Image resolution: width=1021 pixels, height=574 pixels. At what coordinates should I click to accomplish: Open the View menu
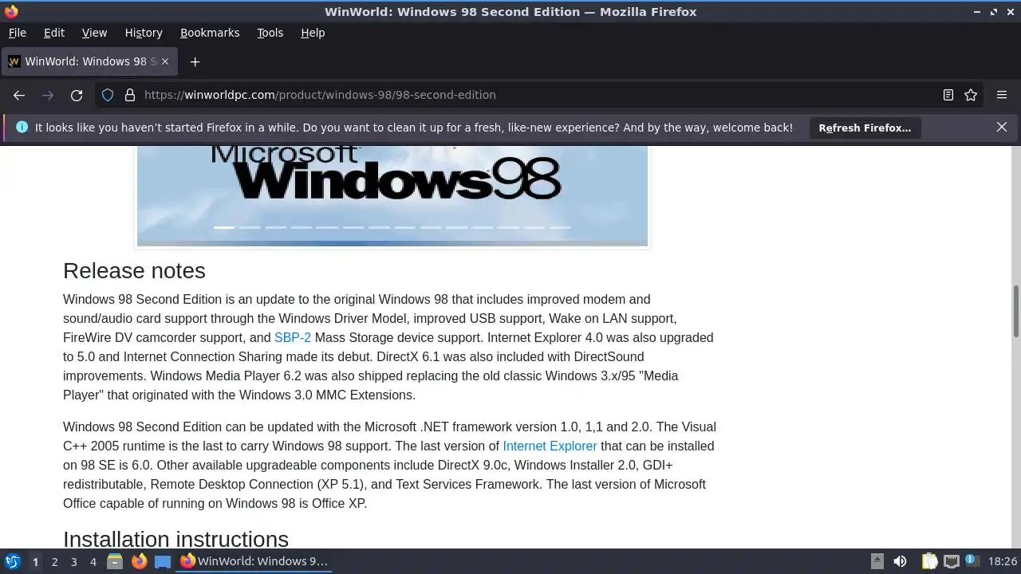tap(94, 33)
